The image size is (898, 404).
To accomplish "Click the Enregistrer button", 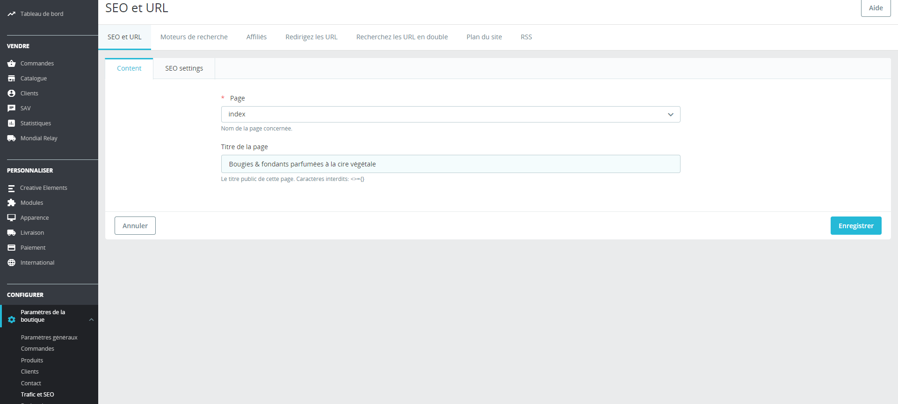I will click(856, 226).
